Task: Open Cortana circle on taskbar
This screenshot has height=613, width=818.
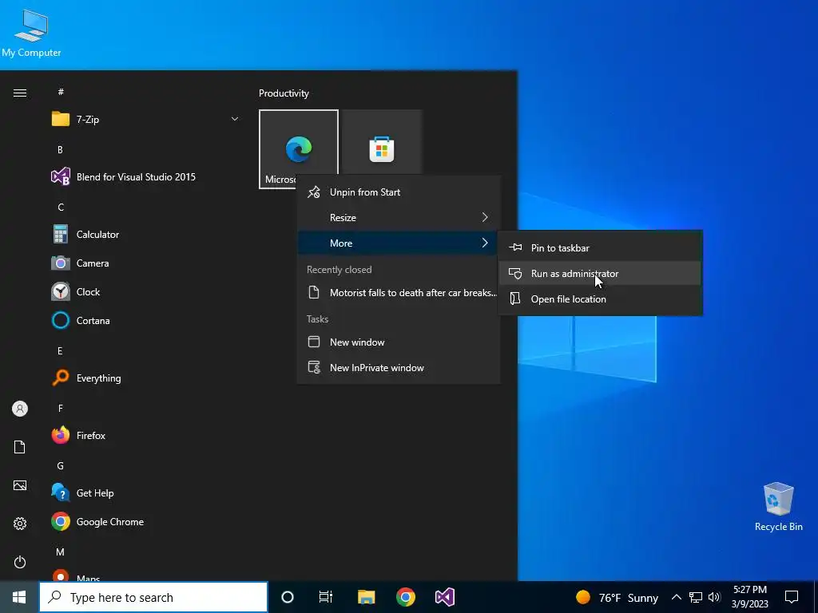Action: [x=288, y=597]
